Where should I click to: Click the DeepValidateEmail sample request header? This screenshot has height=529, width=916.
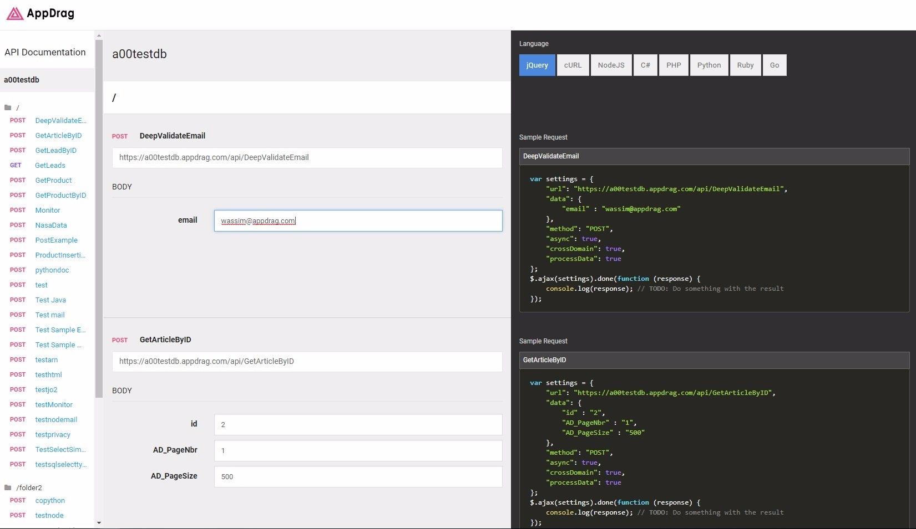pyautogui.click(x=714, y=156)
